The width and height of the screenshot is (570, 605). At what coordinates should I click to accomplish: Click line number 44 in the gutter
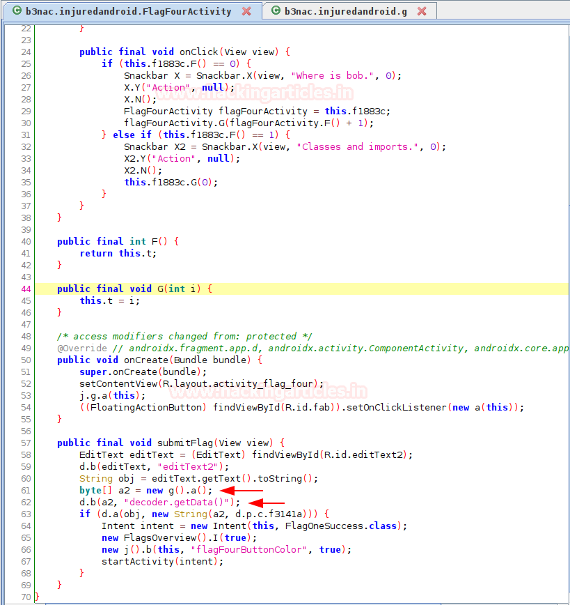pos(25,289)
